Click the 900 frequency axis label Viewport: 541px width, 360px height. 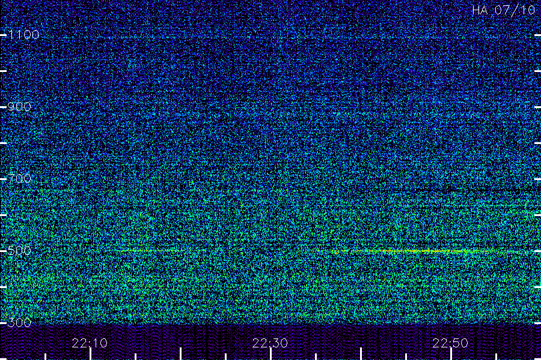pyautogui.click(x=19, y=106)
